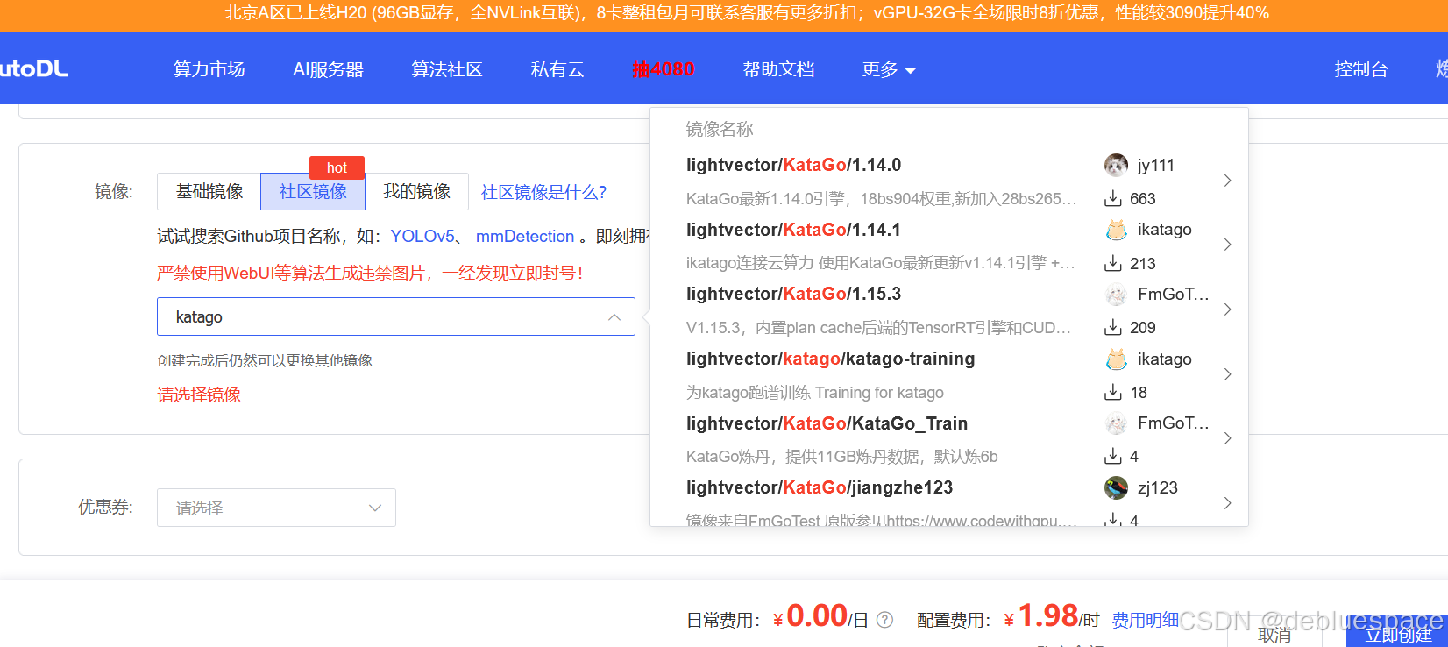The image size is (1448, 647).
Task: Open 社区镜像是什么? help link
Action: tap(543, 192)
